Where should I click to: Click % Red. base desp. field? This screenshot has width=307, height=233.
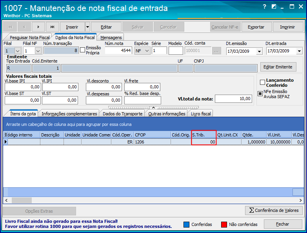point(143,100)
